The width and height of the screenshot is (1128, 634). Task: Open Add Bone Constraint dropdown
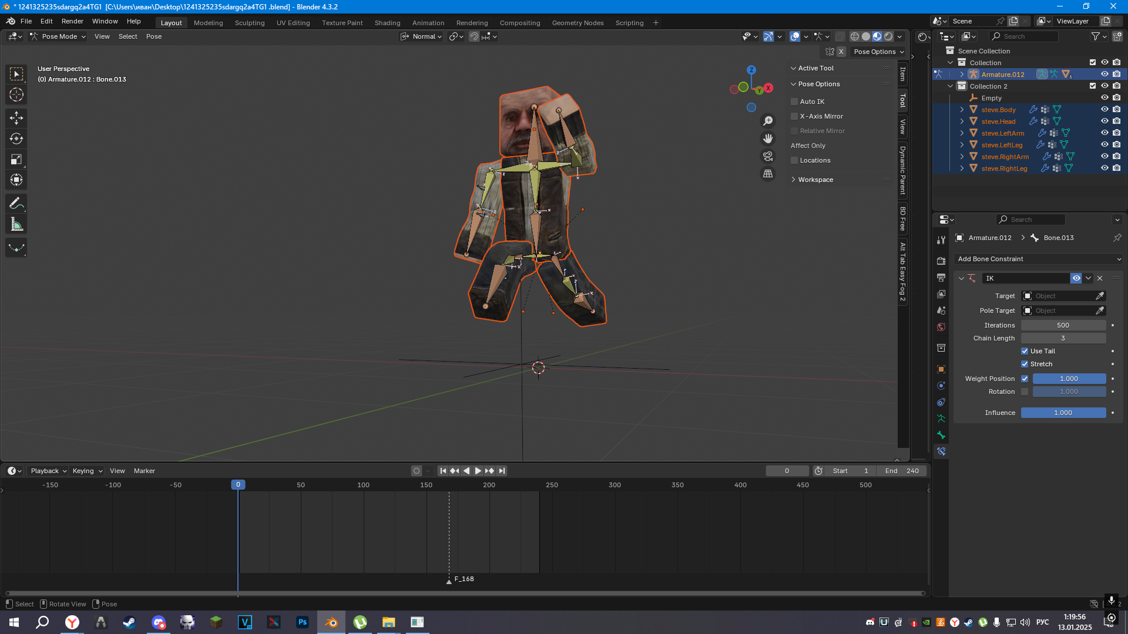coord(1039,259)
